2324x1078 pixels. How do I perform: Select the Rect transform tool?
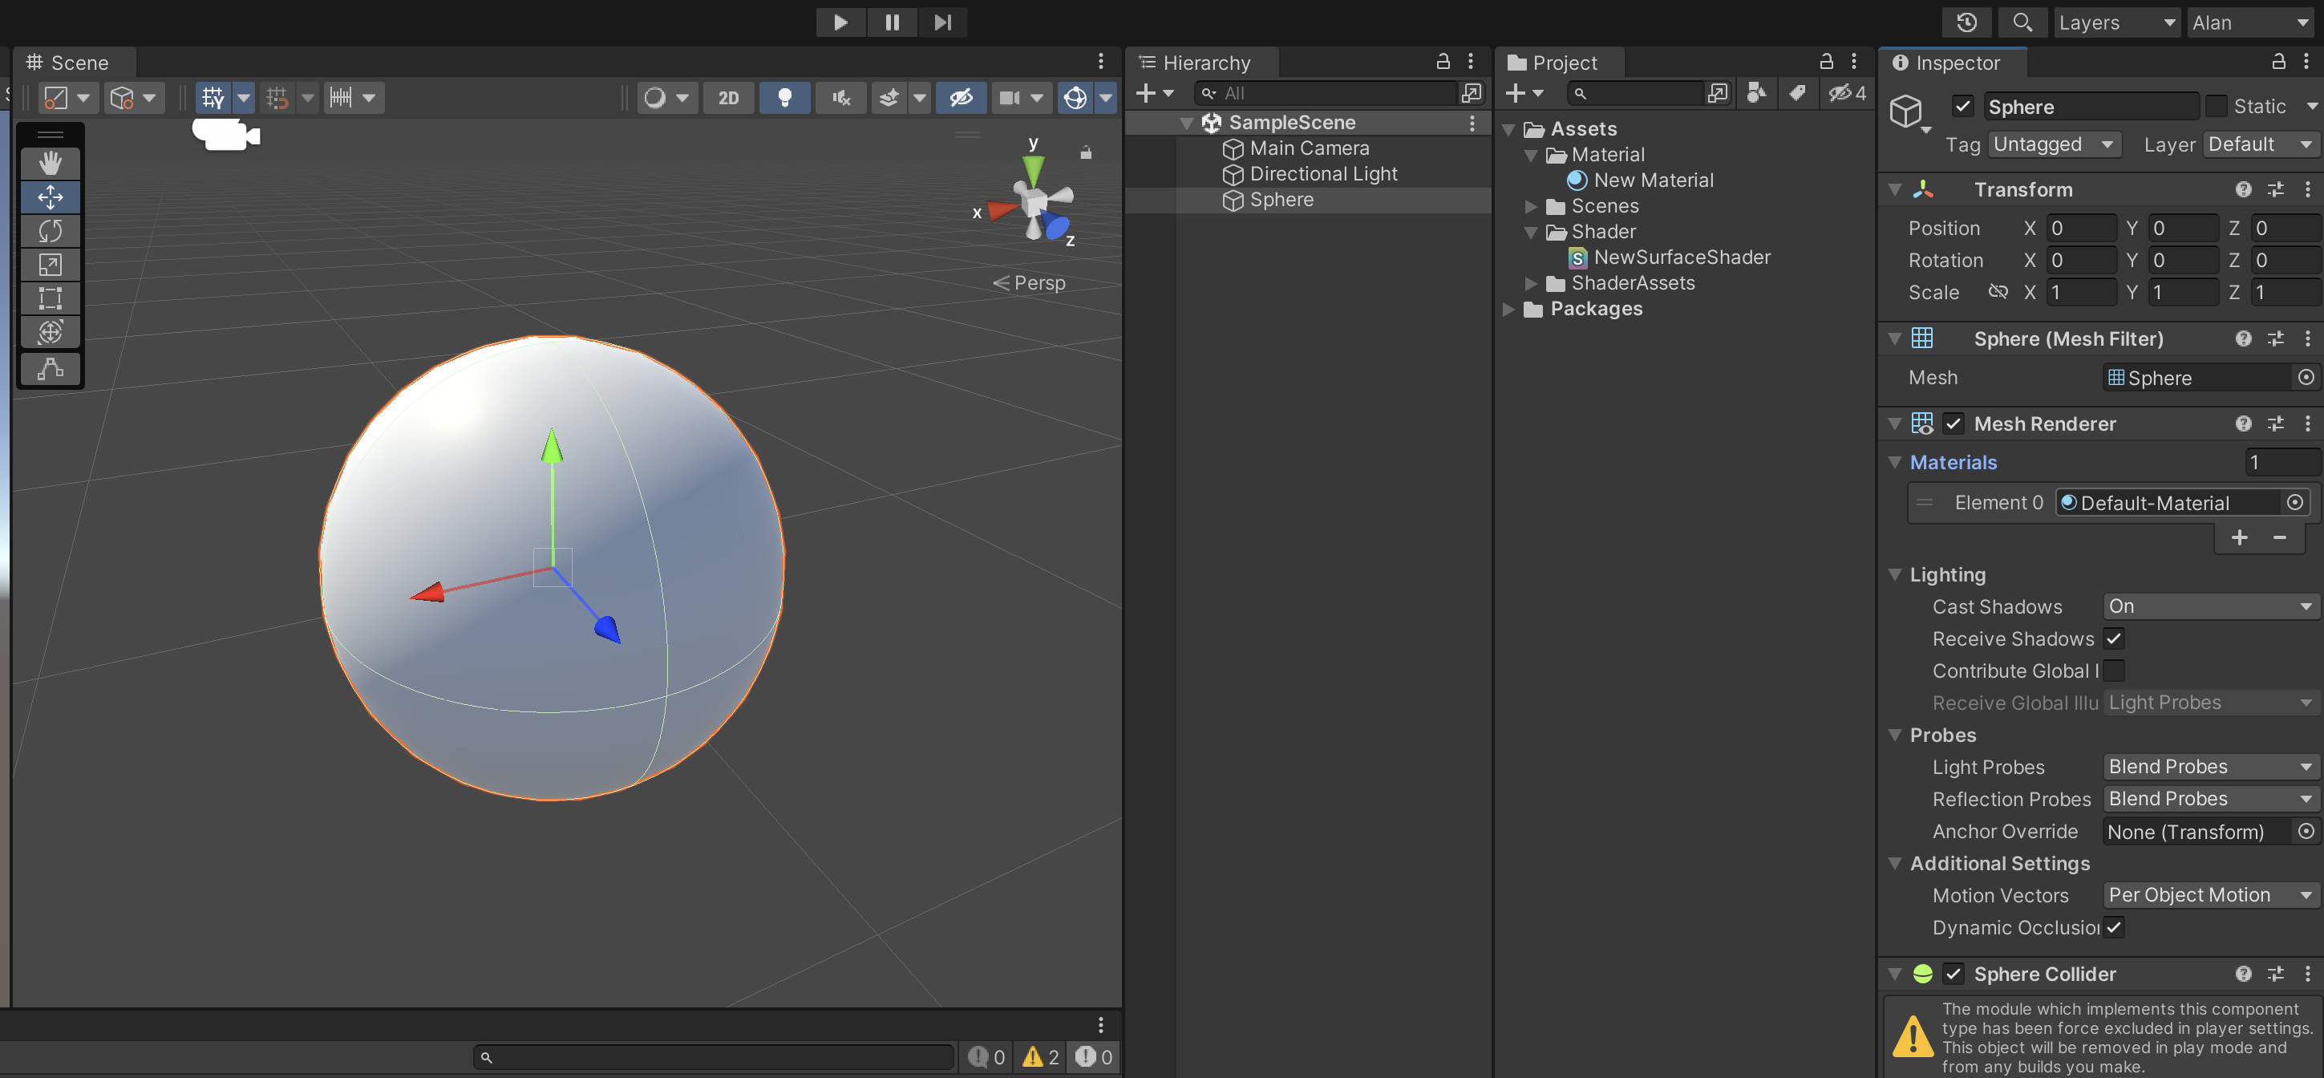point(51,298)
